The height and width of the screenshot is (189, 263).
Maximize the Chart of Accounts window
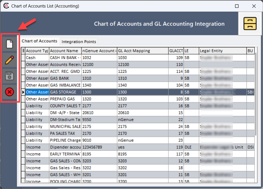pos(237,6)
